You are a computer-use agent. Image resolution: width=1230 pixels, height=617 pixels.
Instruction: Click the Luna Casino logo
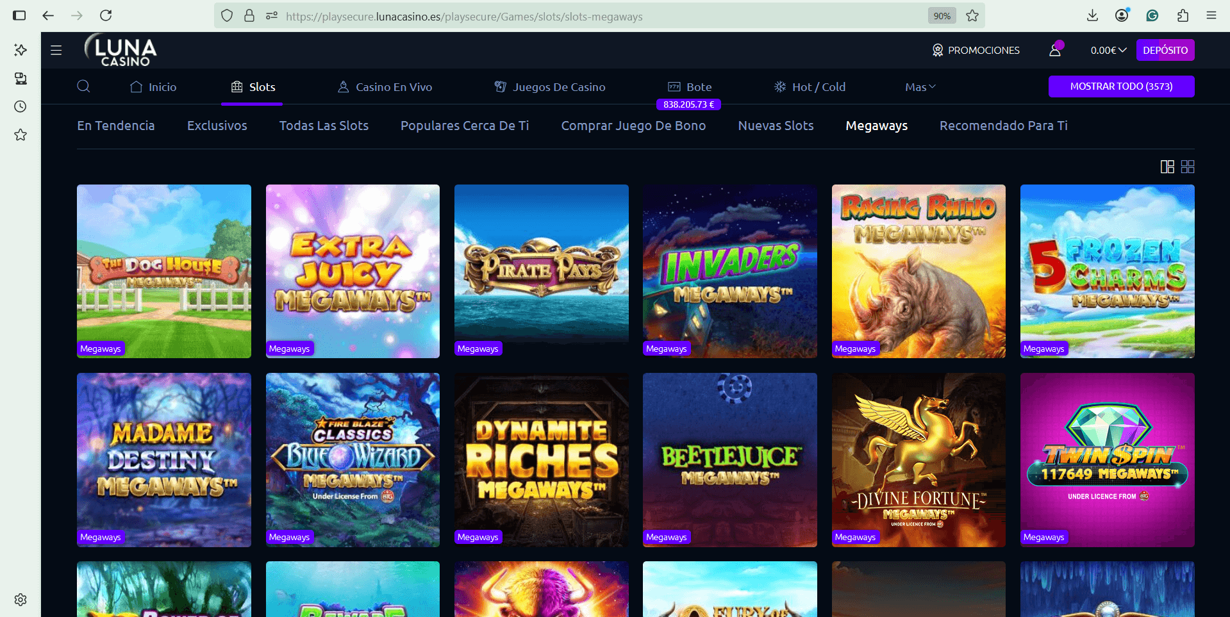pyautogui.click(x=121, y=50)
